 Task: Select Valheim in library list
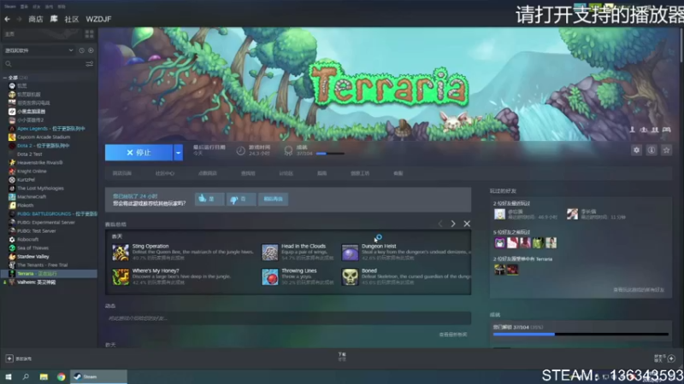click(x=36, y=282)
